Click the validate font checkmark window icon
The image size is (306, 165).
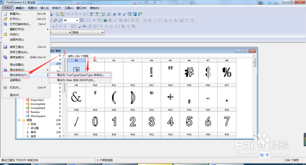103,14
